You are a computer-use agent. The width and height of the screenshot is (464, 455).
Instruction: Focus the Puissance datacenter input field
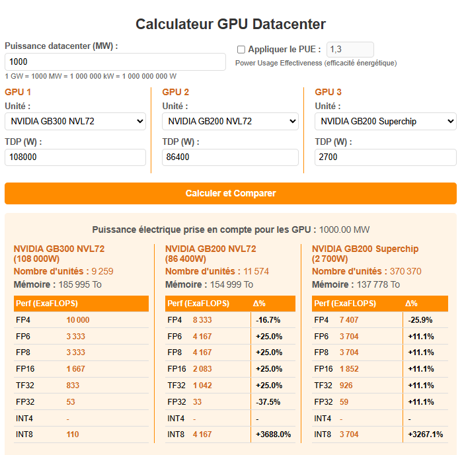click(115, 62)
